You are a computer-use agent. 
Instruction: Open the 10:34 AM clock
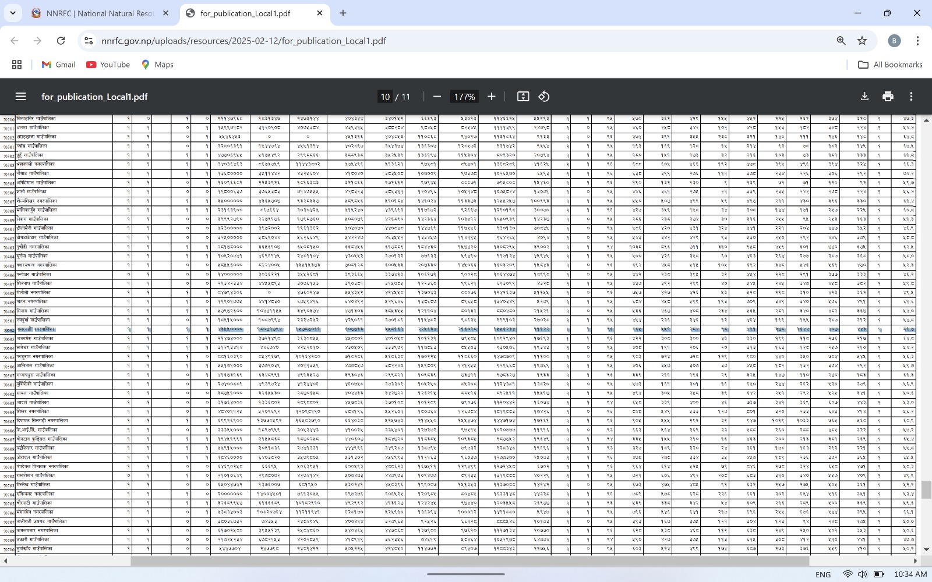pyautogui.click(x=910, y=574)
